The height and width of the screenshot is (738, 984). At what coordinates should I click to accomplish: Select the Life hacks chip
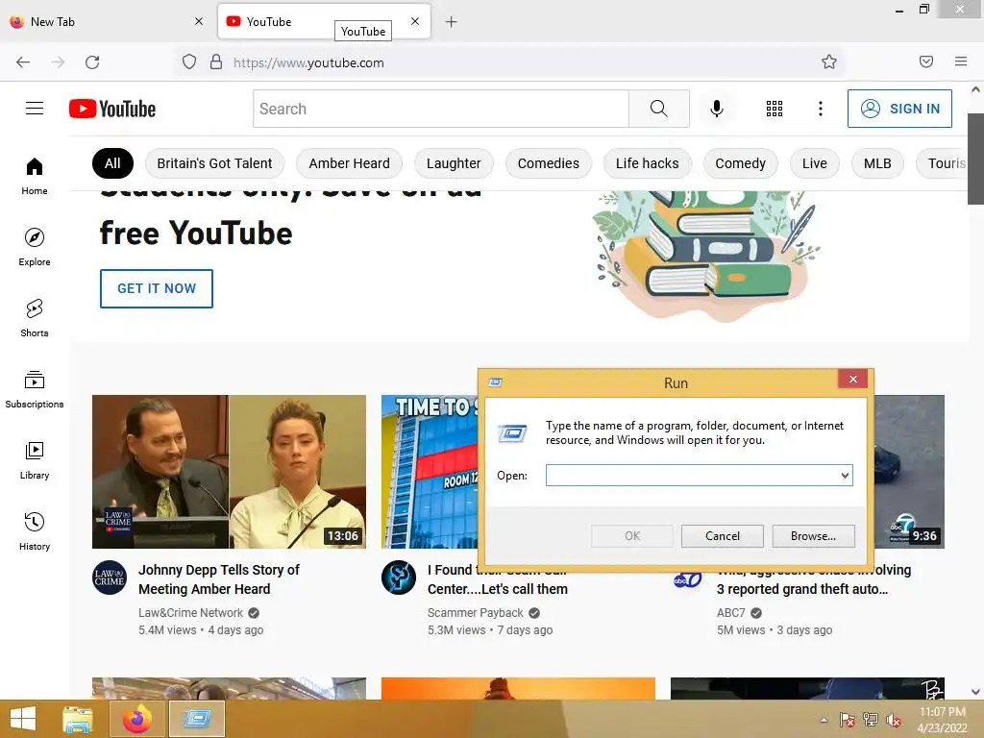(647, 163)
